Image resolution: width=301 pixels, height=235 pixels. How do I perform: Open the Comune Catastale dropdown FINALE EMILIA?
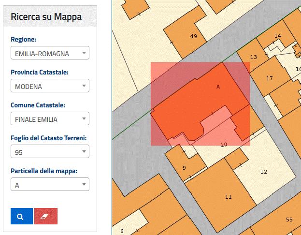coord(50,118)
